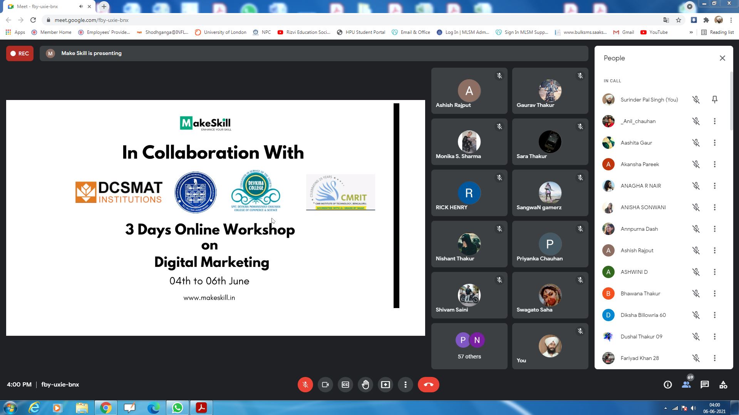Image resolution: width=739 pixels, height=415 pixels.
Task: Close the People panel
Action: click(722, 58)
